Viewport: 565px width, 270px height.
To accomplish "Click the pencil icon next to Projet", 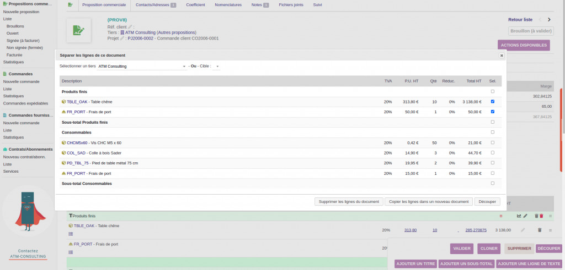I will (122, 38).
